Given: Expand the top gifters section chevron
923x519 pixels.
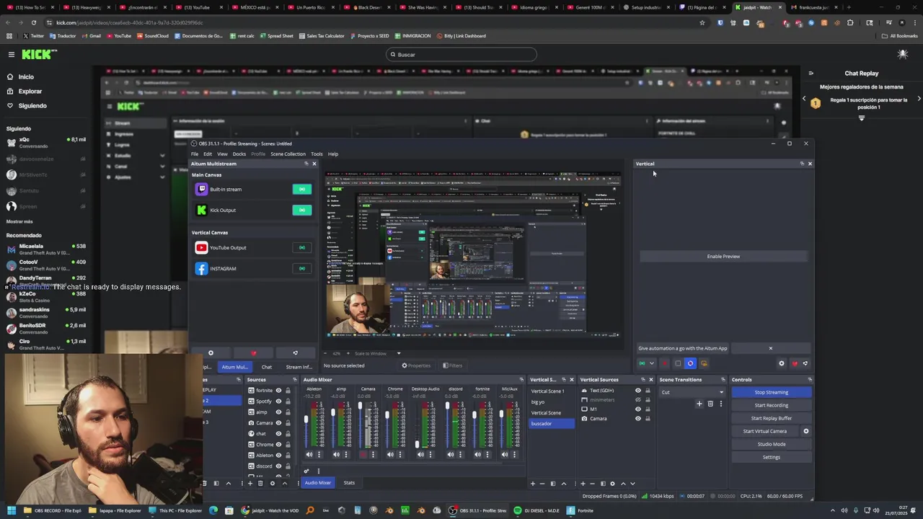Looking at the screenshot, I should (862, 118).
